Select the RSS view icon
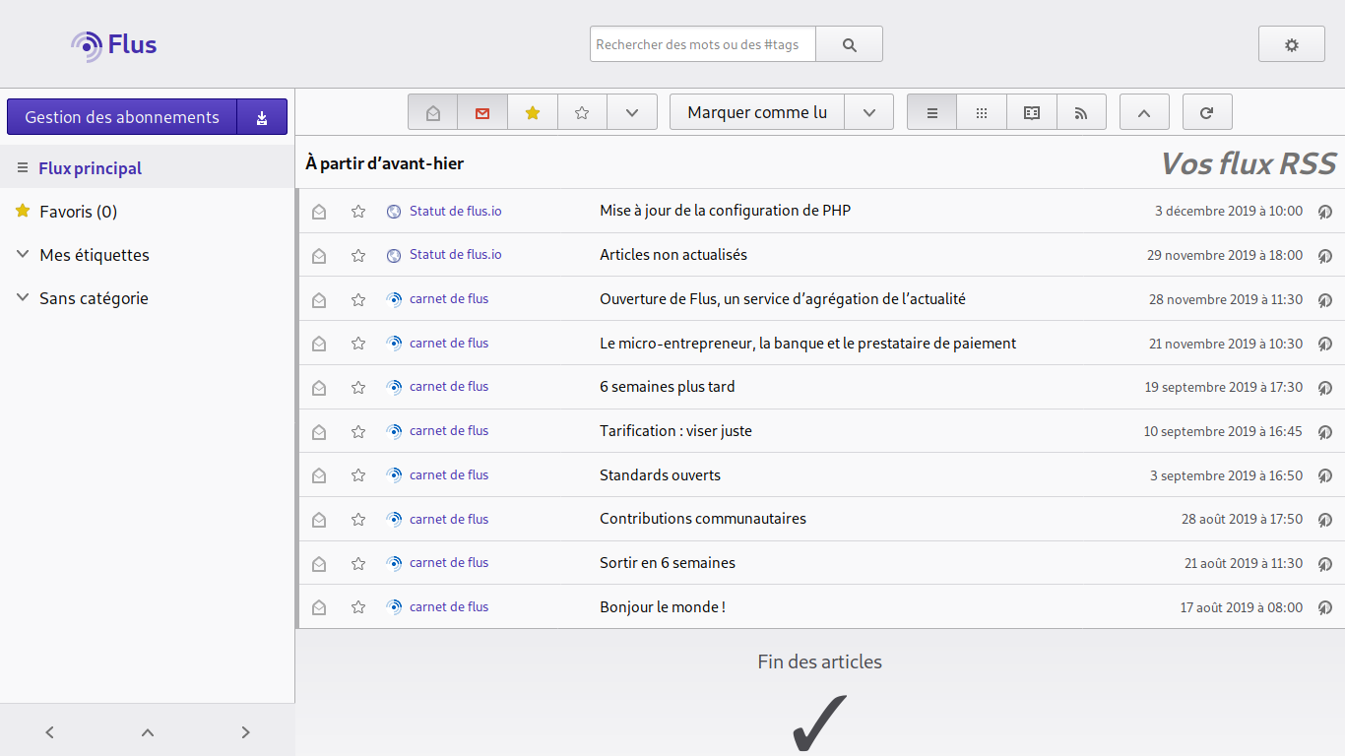Screen dimensions: 1345x756 click(1081, 111)
